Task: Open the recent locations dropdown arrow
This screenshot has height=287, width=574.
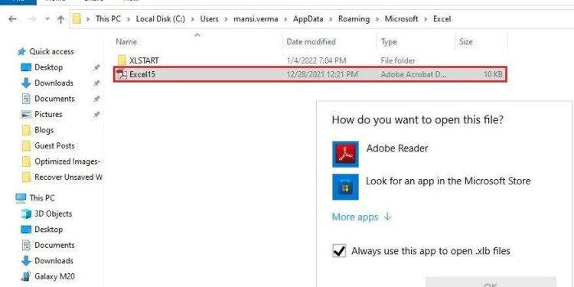Action: [47, 19]
